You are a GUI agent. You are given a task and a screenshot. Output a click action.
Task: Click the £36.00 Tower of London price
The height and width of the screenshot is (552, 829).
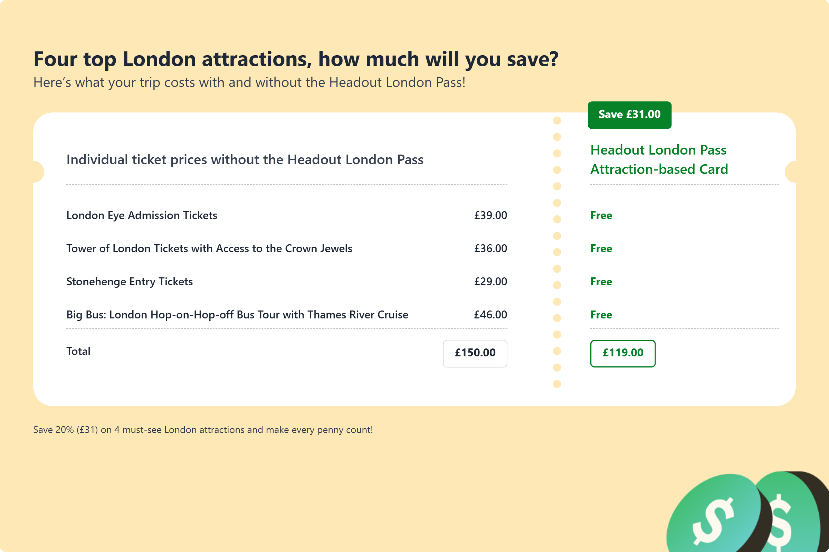point(490,248)
